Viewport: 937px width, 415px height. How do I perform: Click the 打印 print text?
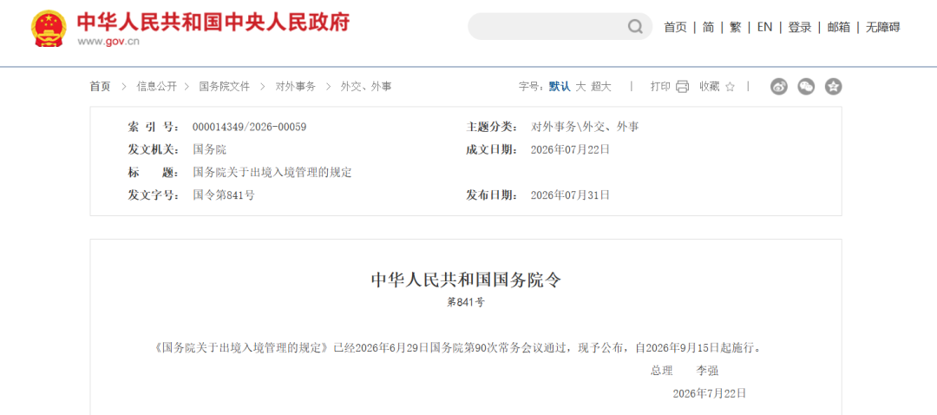[660, 87]
